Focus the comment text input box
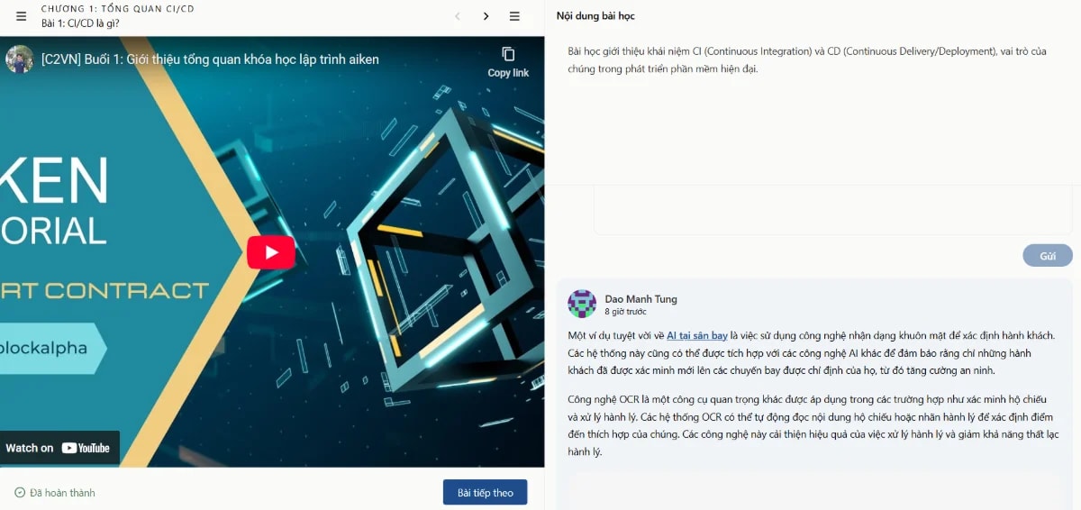1081x510 pixels. click(x=832, y=210)
